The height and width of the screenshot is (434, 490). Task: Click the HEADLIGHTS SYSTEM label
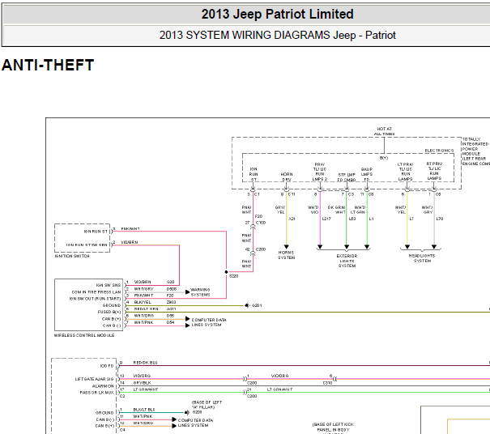tap(422, 258)
